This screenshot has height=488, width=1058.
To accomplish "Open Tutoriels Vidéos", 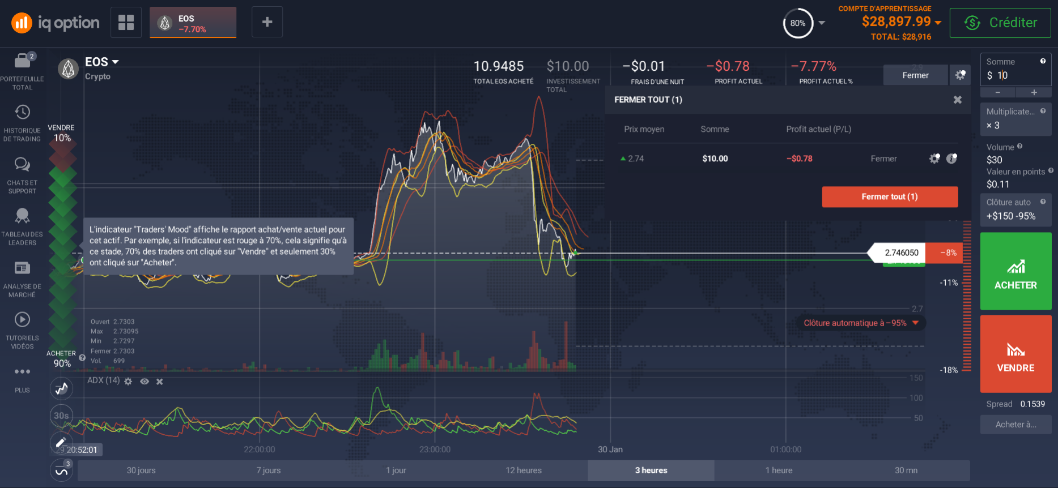I will click(22, 331).
